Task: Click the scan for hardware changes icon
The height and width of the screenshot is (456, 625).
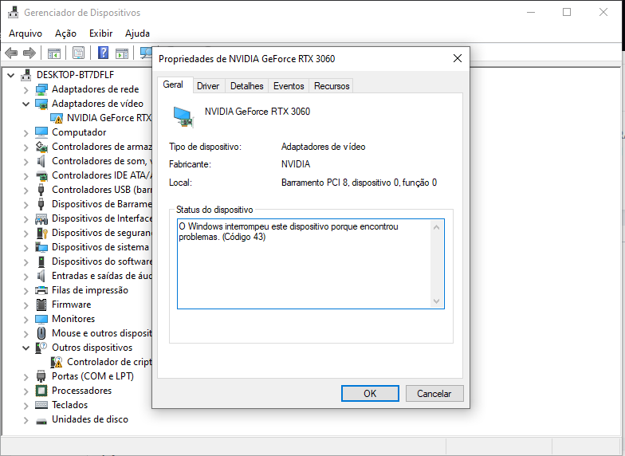Action: coord(146,53)
